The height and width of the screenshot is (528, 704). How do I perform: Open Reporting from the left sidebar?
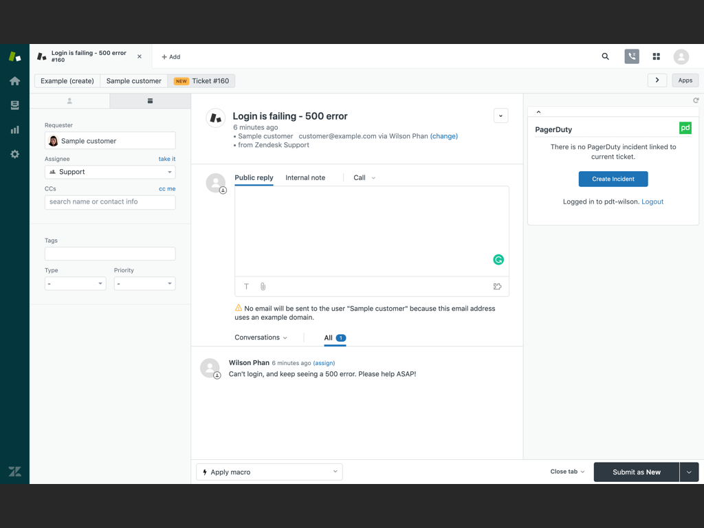[x=14, y=129]
